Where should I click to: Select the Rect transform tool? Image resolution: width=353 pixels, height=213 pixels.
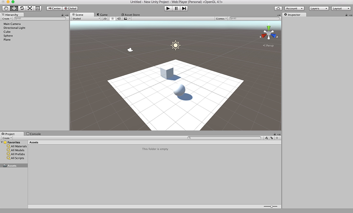38,8
